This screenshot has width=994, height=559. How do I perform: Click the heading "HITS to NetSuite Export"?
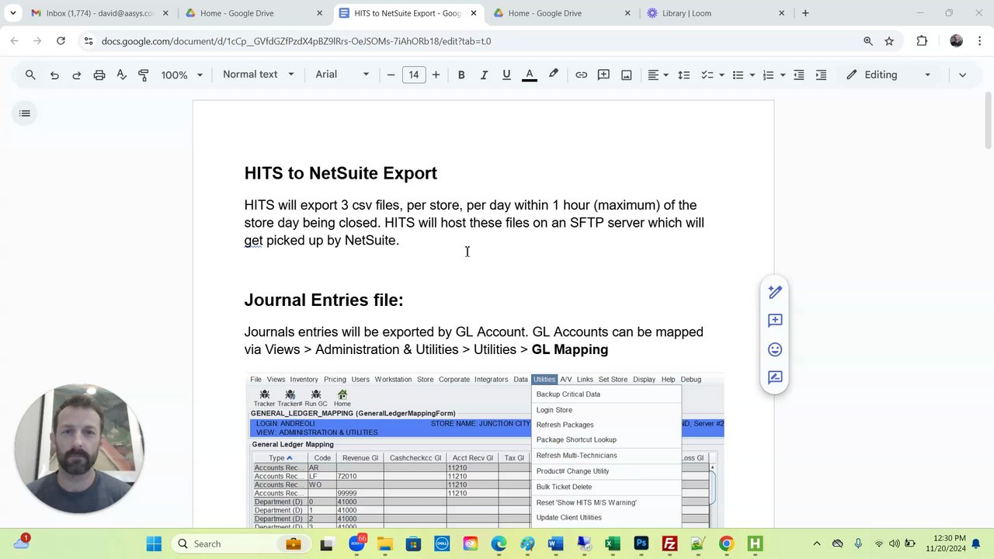(x=341, y=173)
